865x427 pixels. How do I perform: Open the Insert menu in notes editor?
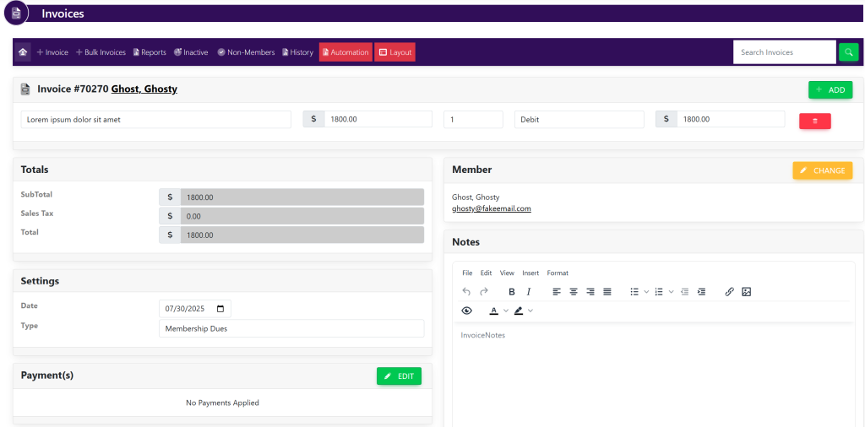point(530,273)
